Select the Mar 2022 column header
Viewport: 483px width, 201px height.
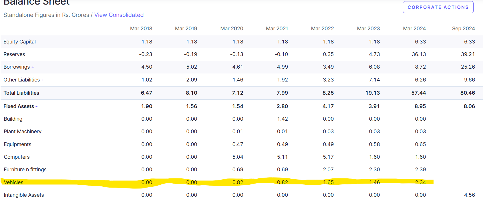pyautogui.click(x=322, y=29)
